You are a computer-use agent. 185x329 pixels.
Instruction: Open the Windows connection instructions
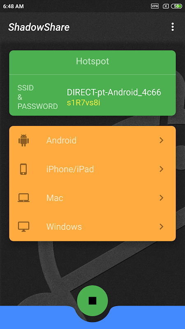tap(92, 227)
